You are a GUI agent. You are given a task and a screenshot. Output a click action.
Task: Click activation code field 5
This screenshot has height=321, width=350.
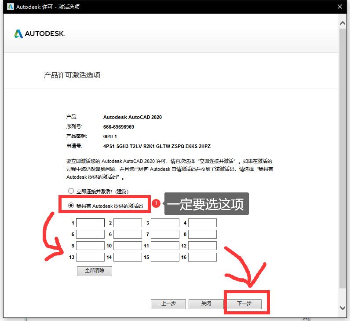click(90, 234)
